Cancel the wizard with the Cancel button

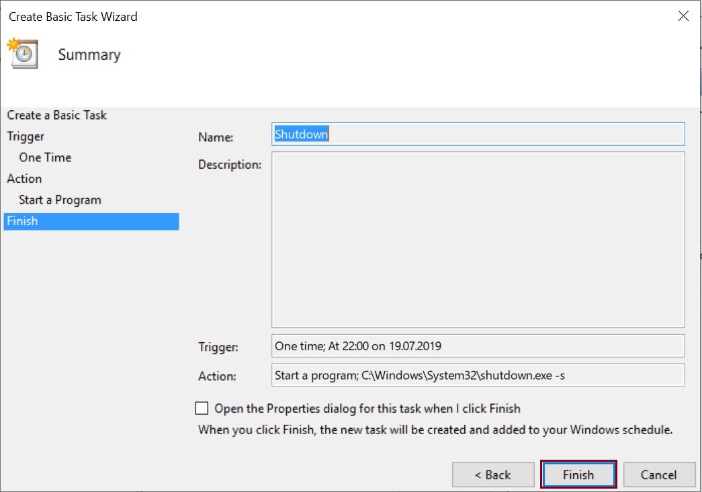[658, 475]
